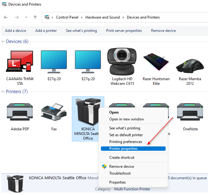Navigate to Hardware and Sound breadcrumb

[102, 17]
